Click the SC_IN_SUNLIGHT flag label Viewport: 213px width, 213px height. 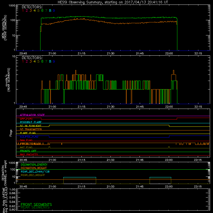31,126
